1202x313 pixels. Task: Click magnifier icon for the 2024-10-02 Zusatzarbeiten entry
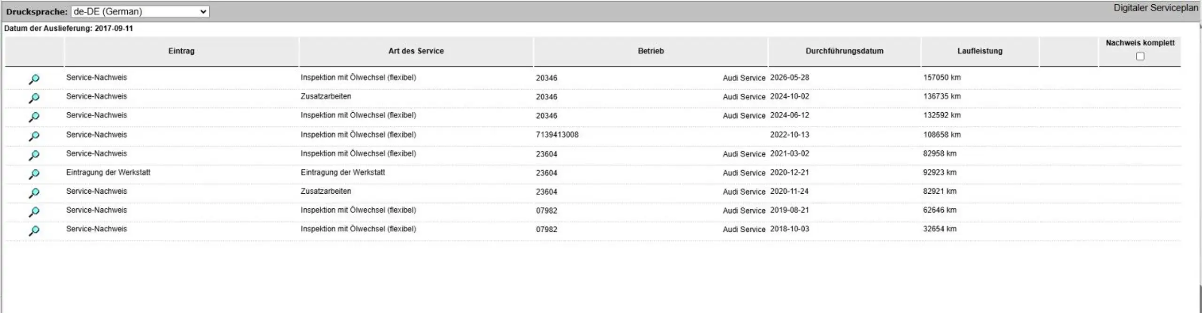(34, 98)
